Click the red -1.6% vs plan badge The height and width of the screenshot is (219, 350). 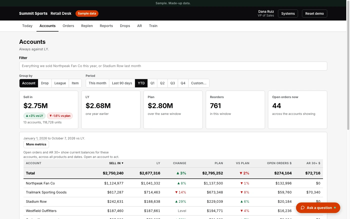tap(60, 116)
